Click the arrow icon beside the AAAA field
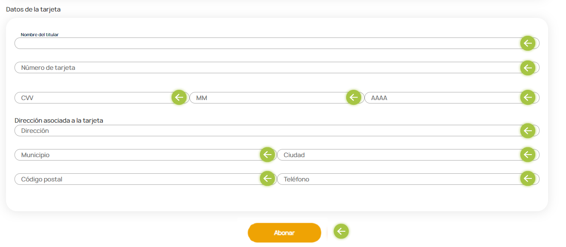This screenshot has width=566, height=247. click(x=528, y=98)
